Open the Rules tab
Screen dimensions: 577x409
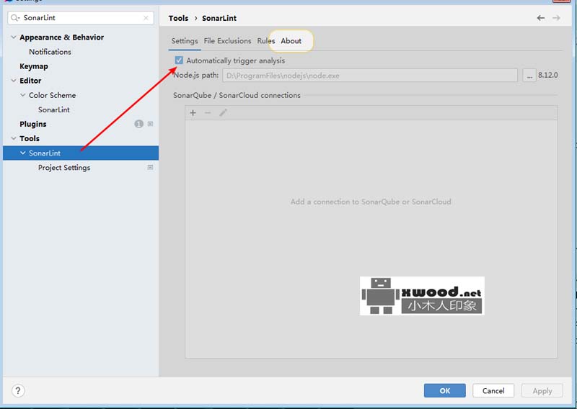265,41
